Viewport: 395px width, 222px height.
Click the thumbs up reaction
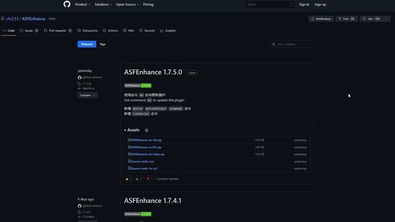pyautogui.click(x=128, y=179)
